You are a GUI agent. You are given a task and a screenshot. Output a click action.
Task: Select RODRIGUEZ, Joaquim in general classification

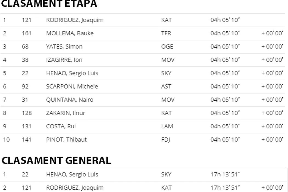pyautogui.click(x=75, y=188)
